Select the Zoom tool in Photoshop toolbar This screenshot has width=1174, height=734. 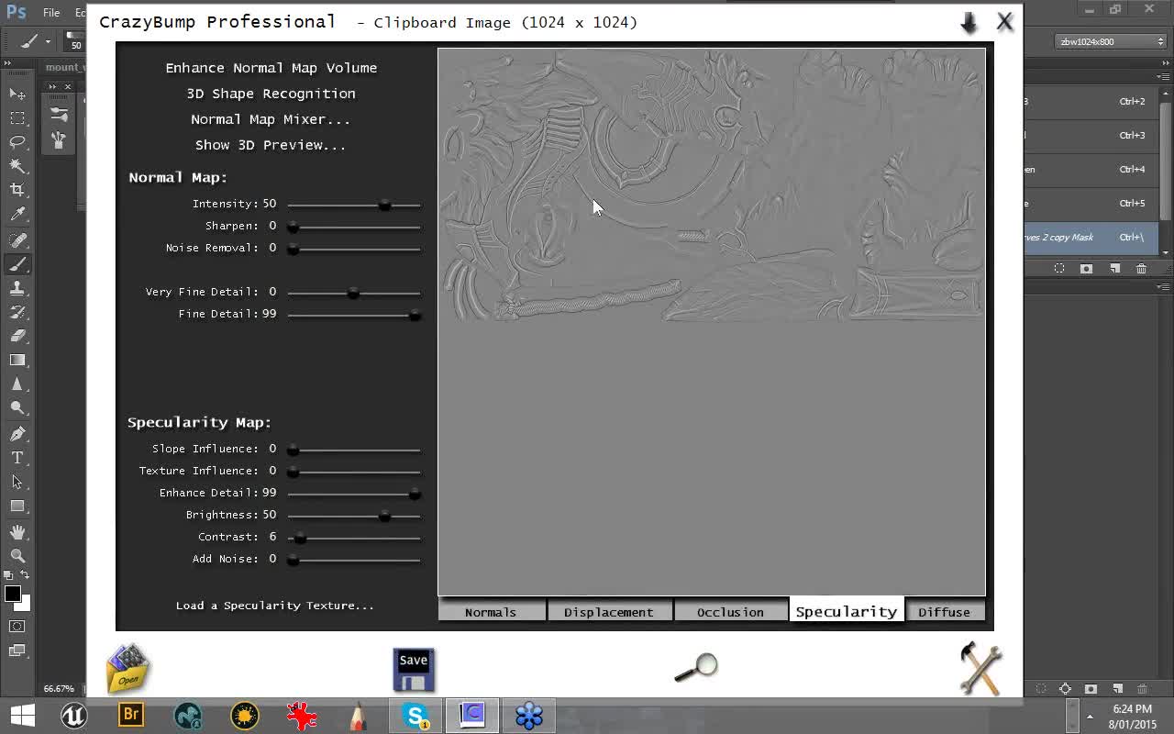click(x=17, y=556)
